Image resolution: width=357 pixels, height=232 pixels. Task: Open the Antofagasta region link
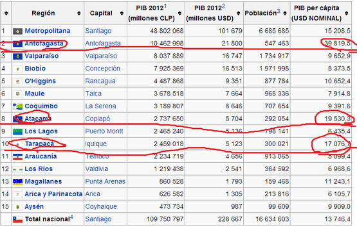pos(44,44)
